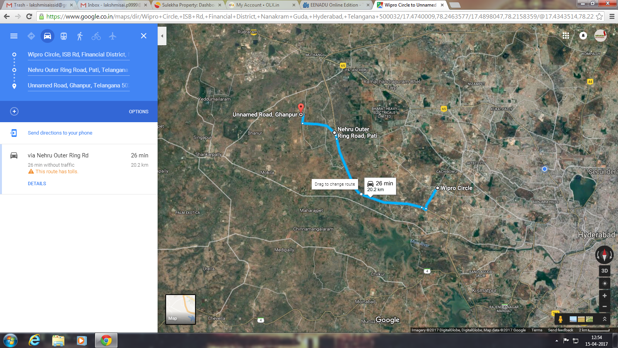Viewport: 618px width, 348px height.
Task: Select driving travel mode
Action: point(48,36)
